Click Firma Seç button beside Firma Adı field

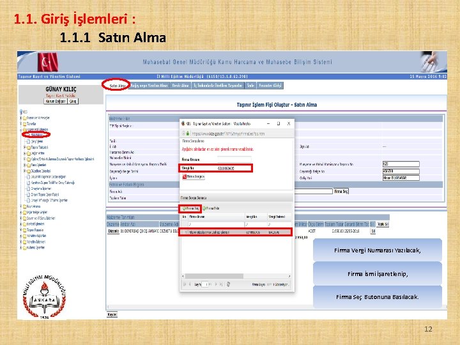coord(341,191)
